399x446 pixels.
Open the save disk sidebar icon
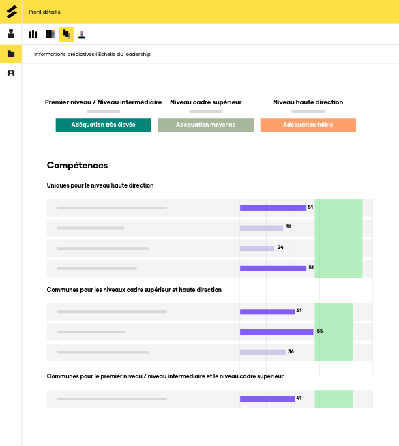tap(11, 73)
